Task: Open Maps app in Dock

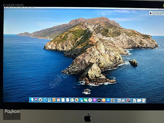Action: (72, 100)
